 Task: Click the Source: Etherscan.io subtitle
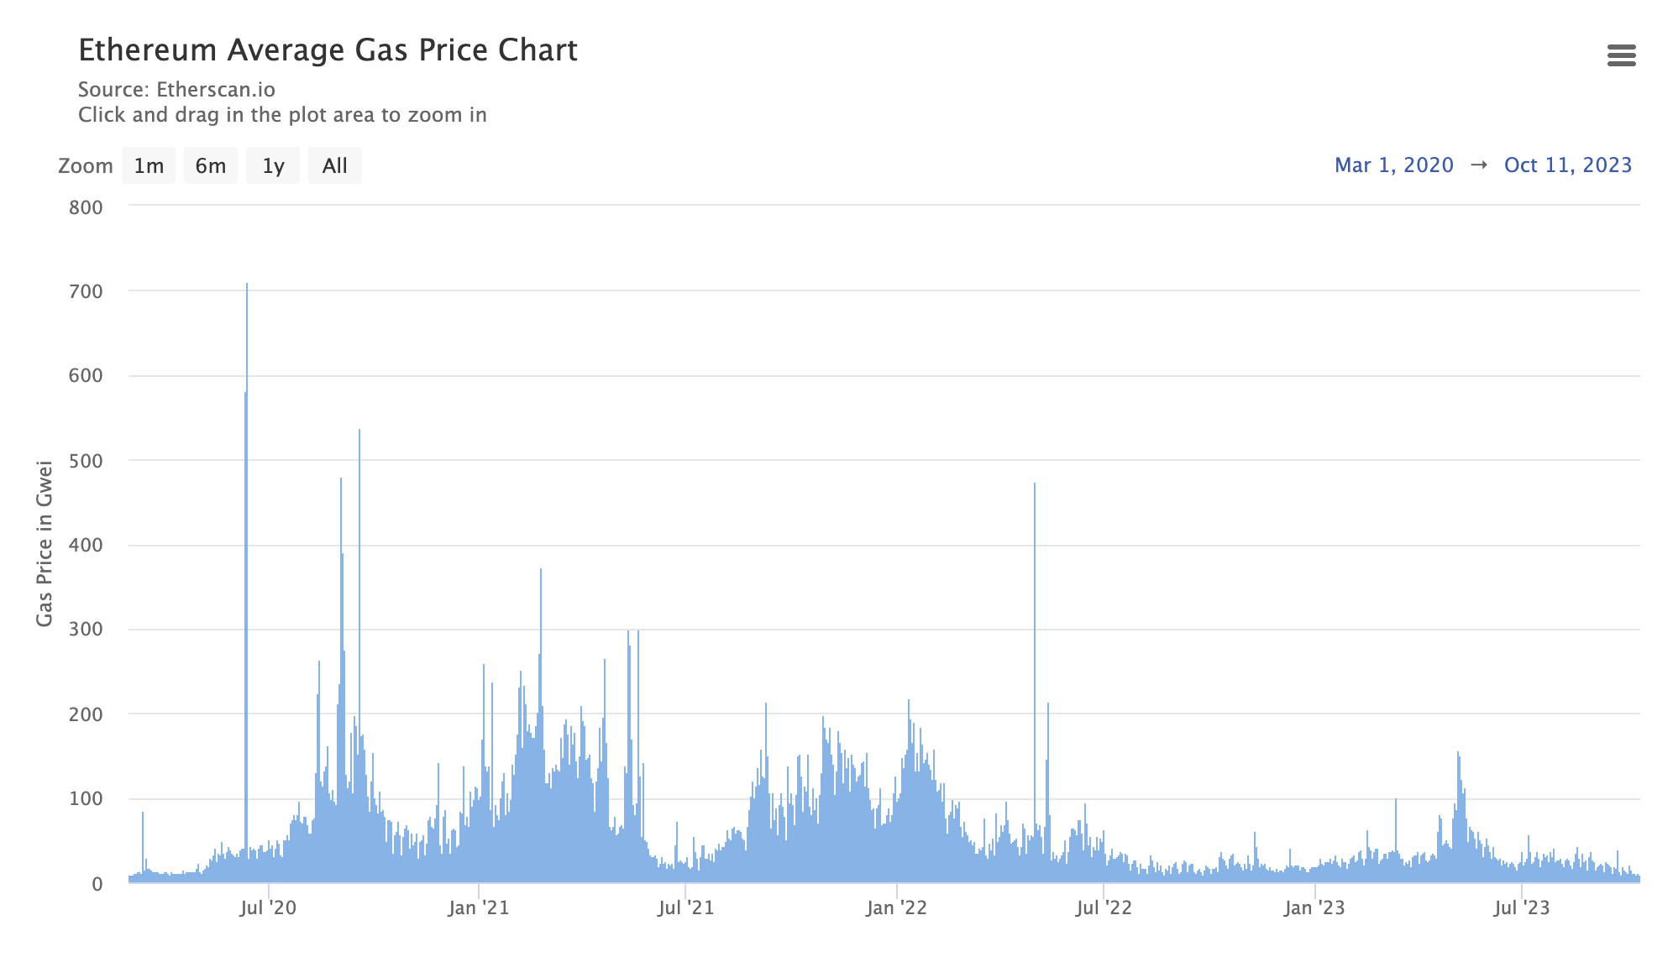176,90
